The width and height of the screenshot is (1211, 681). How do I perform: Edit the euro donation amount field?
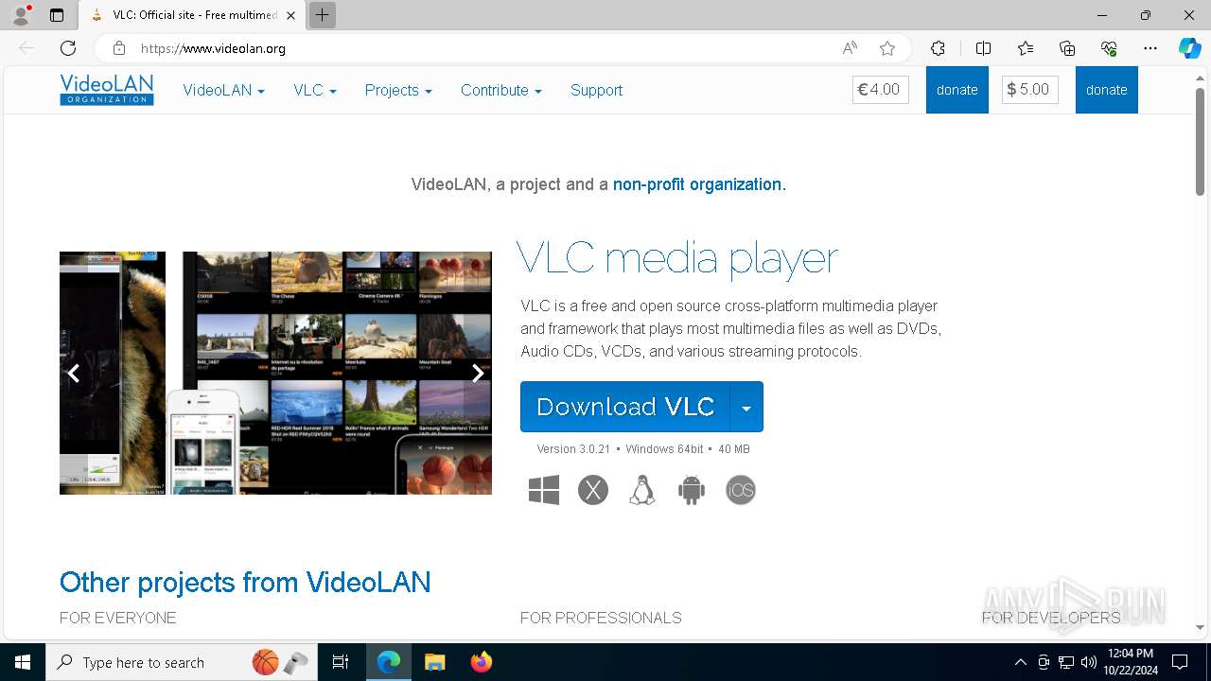(x=881, y=90)
